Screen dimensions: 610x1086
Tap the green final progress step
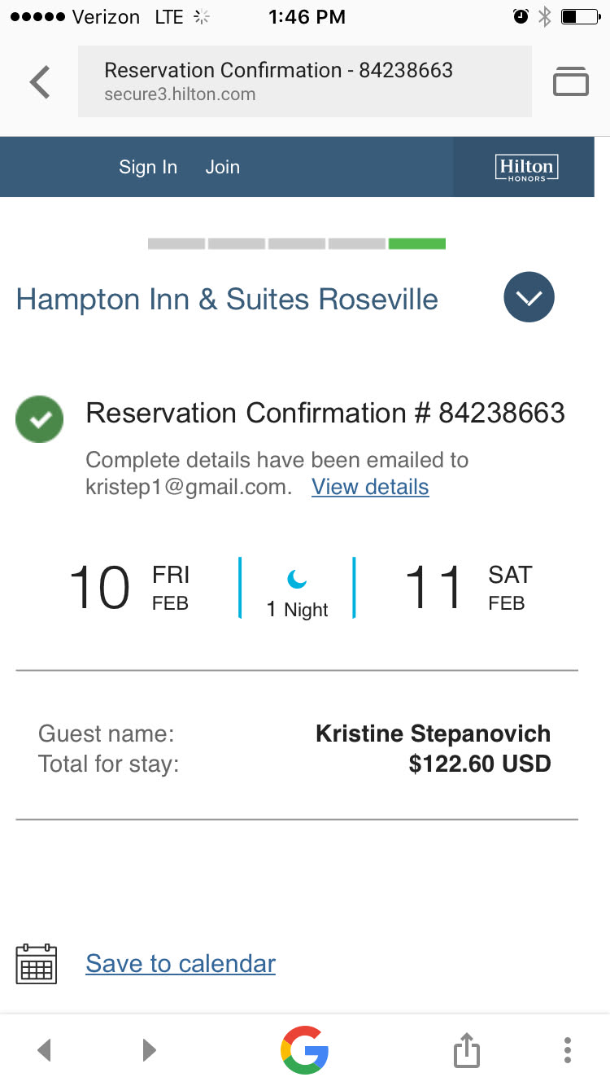point(416,243)
